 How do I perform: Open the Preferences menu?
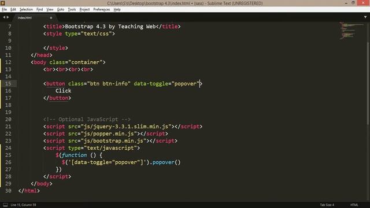point(102,9)
